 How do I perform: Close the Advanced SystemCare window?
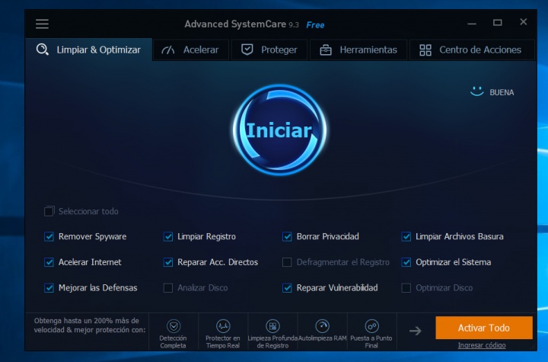pos(523,21)
